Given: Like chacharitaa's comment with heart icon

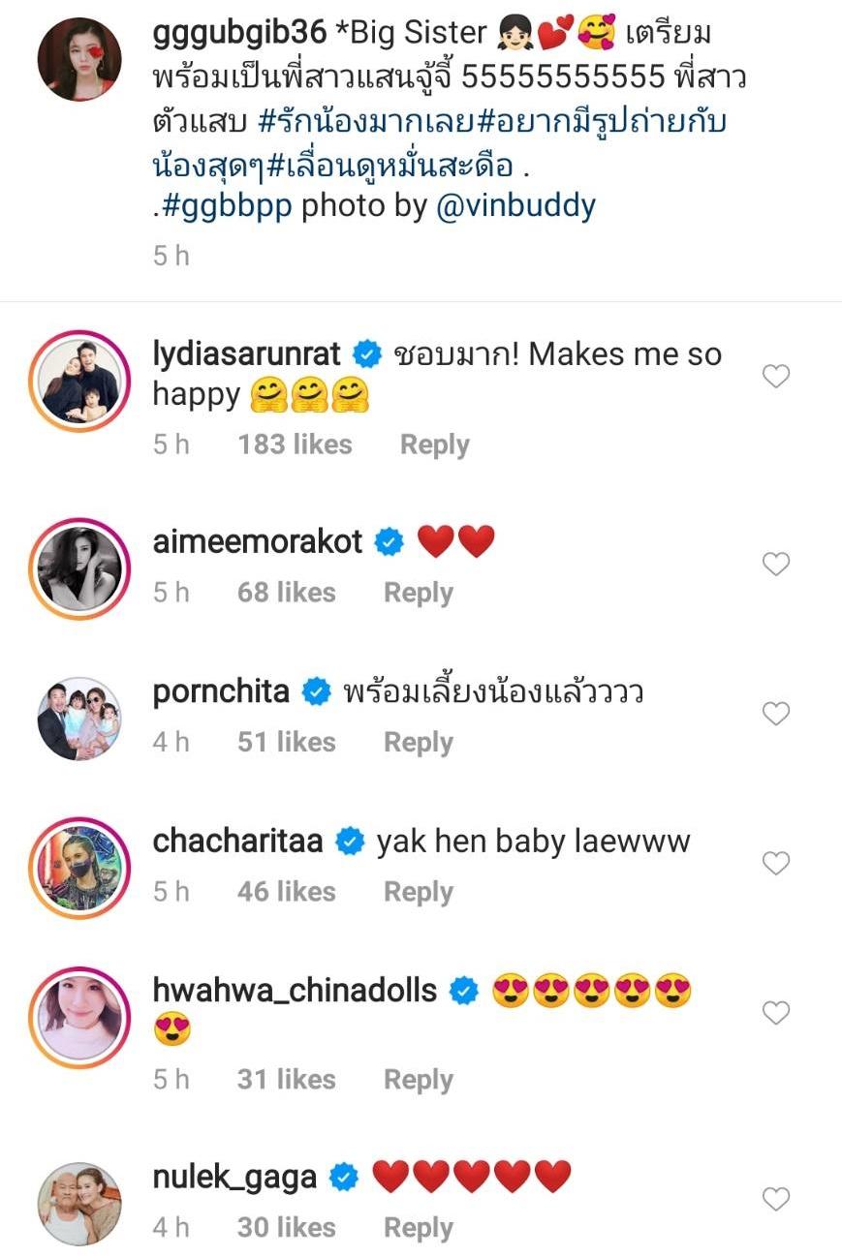Looking at the screenshot, I should pos(775,863).
